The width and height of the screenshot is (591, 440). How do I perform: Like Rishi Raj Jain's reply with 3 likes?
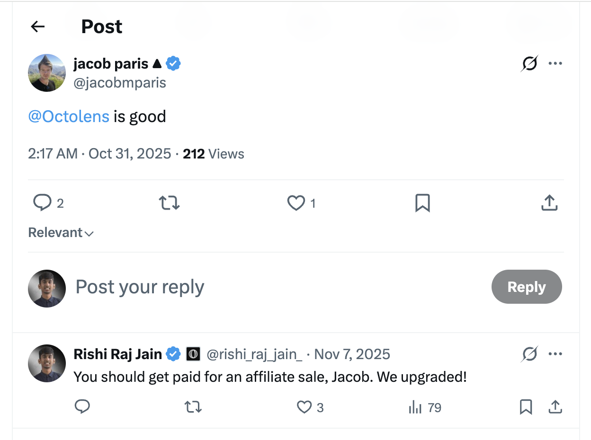point(304,407)
